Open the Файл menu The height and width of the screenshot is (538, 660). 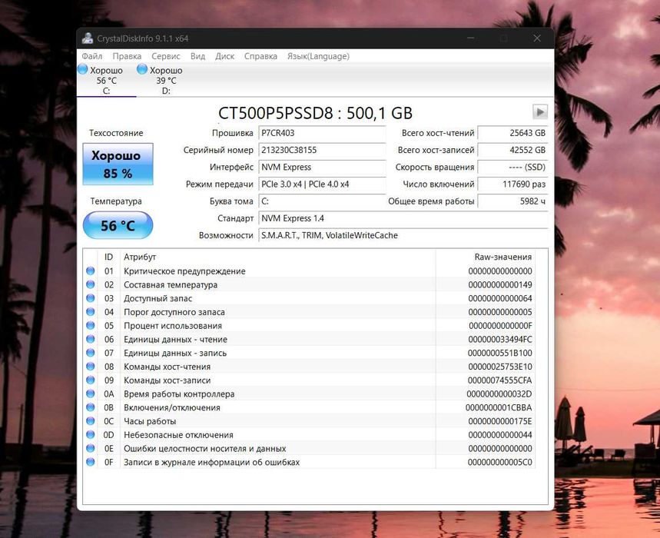pyautogui.click(x=91, y=56)
